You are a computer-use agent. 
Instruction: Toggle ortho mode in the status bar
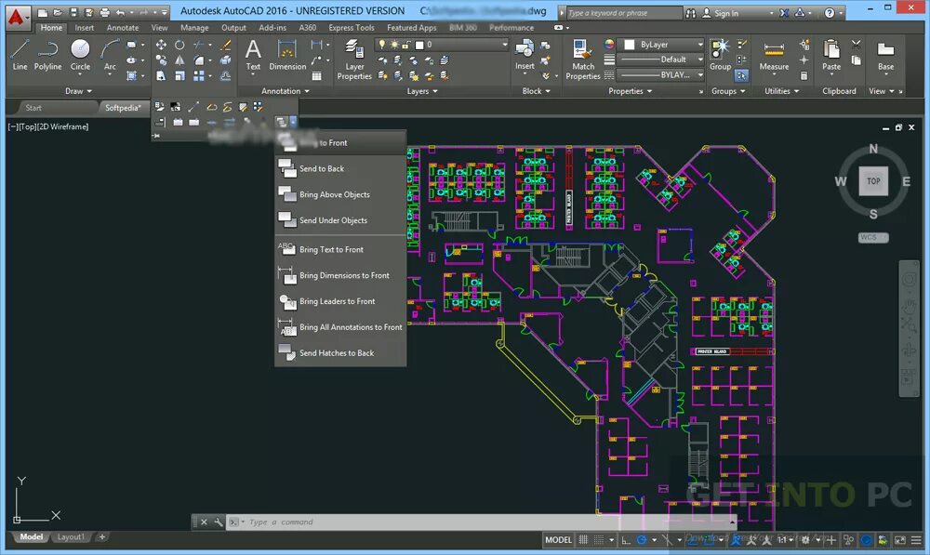tap(625, 539)
